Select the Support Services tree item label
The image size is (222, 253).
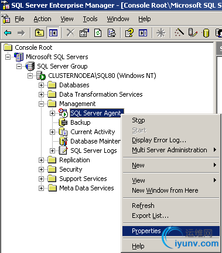pyautogui.click(x=83, y=179)
